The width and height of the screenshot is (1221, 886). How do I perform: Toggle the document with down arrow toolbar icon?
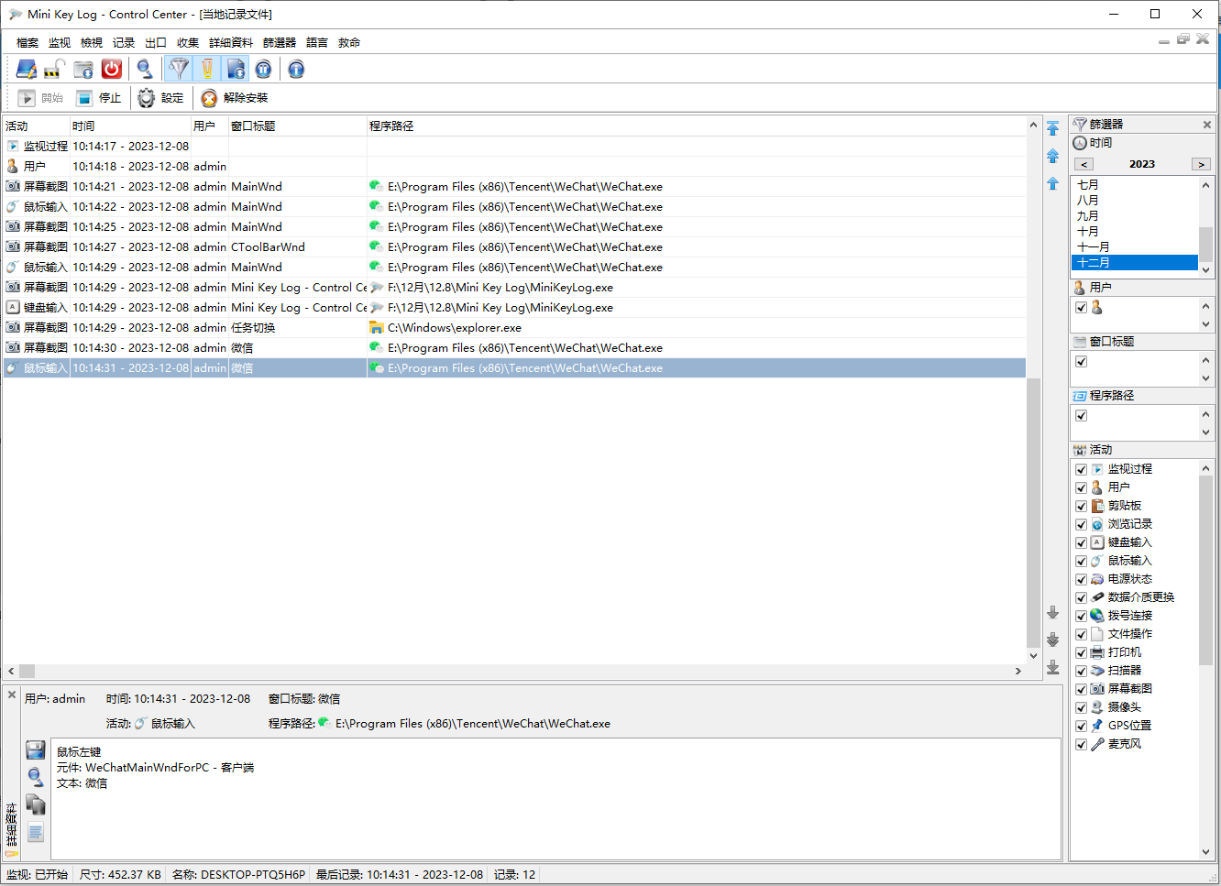click(x=236, y=69)
